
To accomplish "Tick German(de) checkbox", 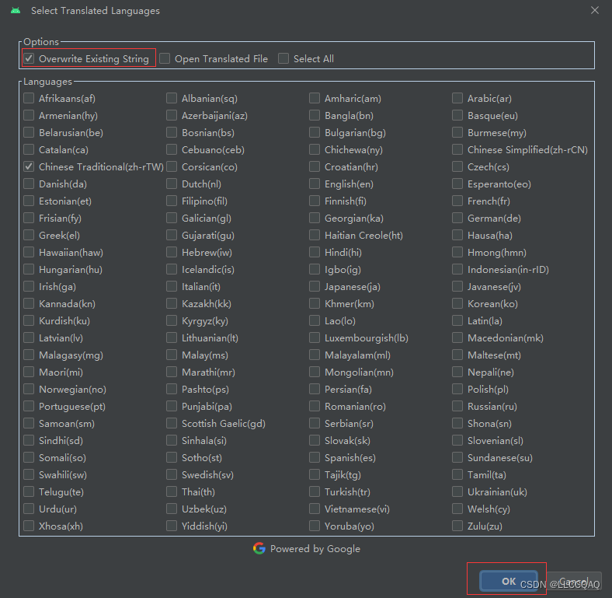I will tap(457, 218).
